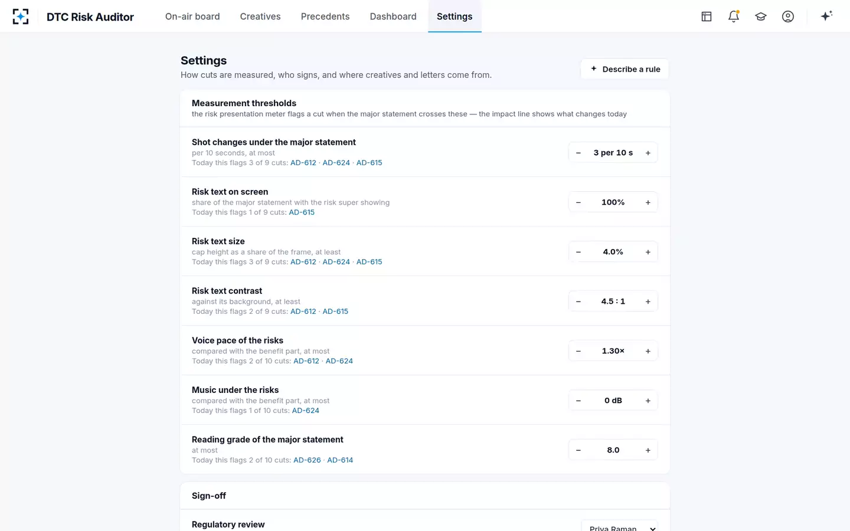Open the notifications bell
The image size is (850, 531).
pyautogui.click(x=734, y=17)
